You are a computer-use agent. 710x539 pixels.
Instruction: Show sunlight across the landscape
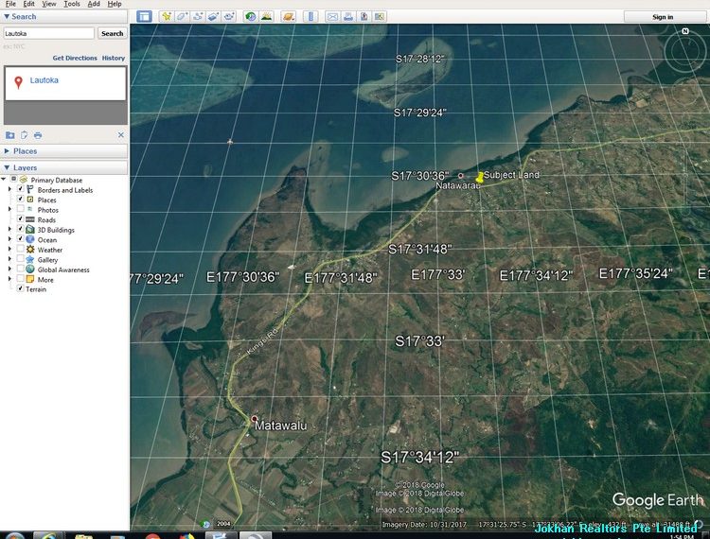click(267, 17)
